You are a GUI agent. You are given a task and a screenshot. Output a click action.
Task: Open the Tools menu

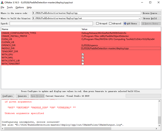point(10,8)
